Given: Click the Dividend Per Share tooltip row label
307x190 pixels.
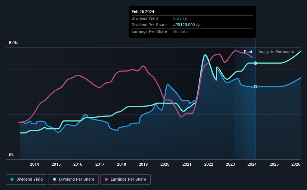Looking at the screenshot, I should [x=149, y=25].
